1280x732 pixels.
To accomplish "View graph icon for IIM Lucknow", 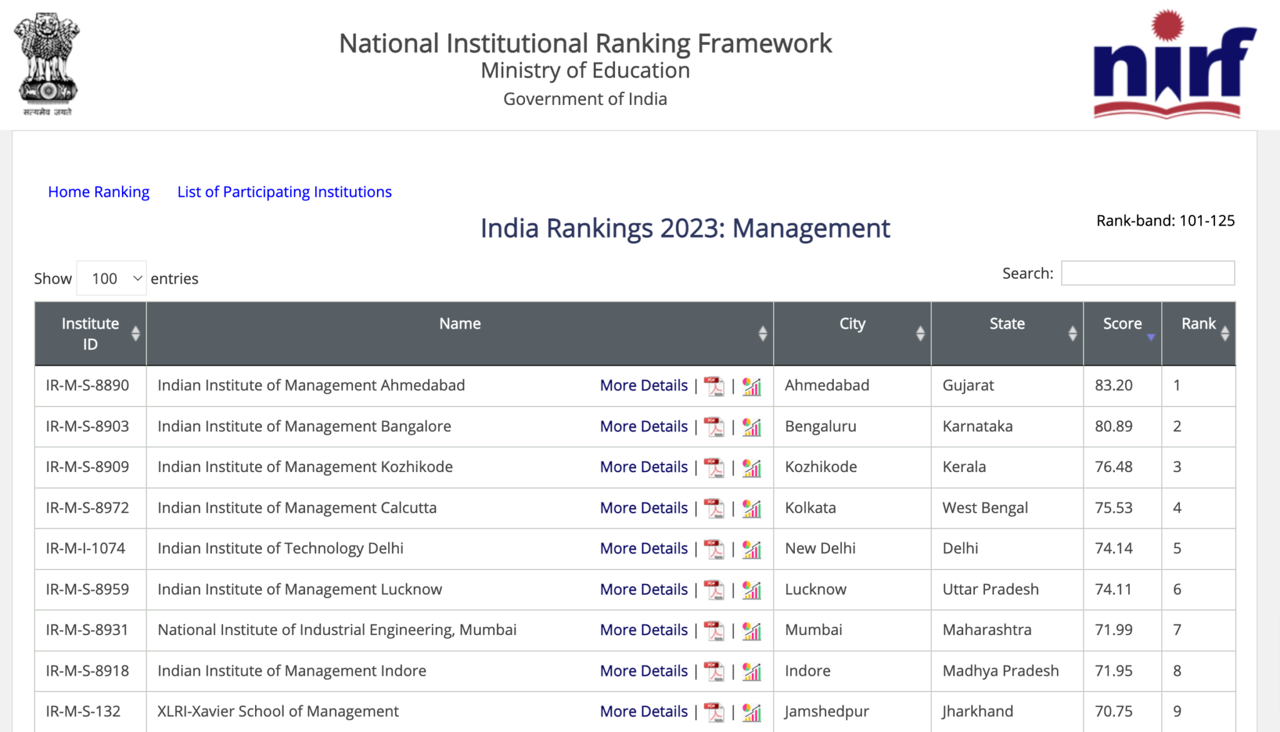I will tap(752, 590).
